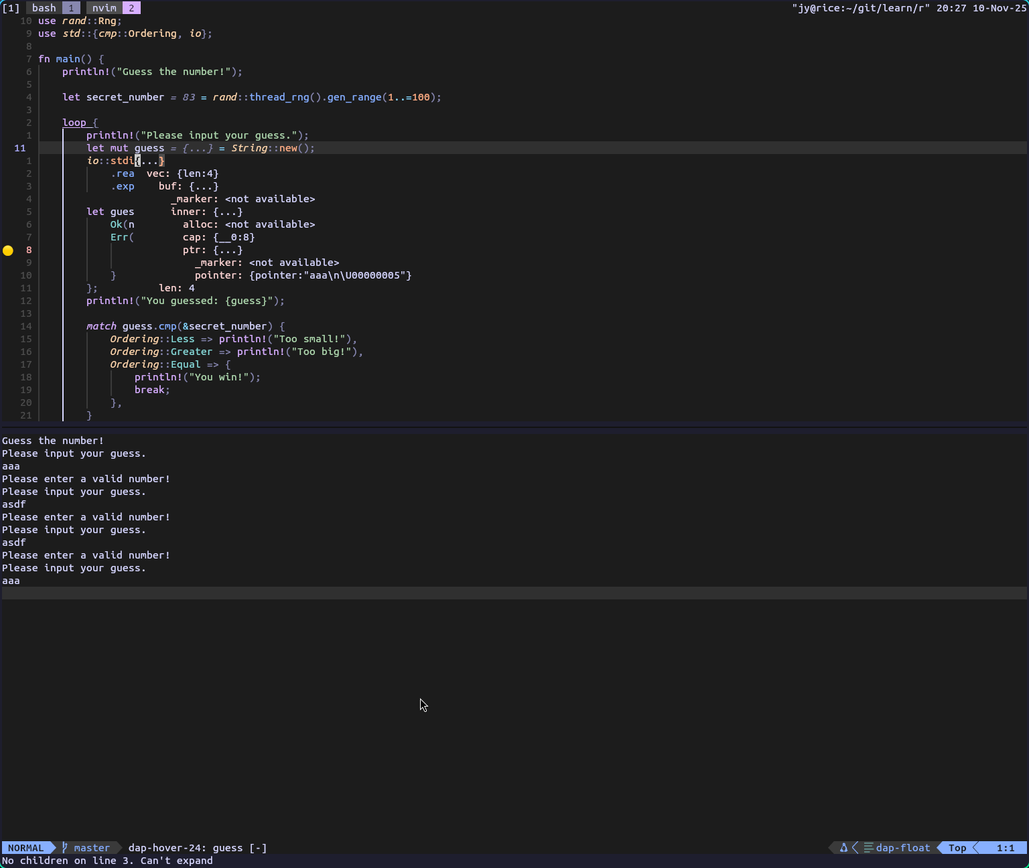Toggle the breakpoint dot on line 8
Viewport: 1029px width, 868px height.
point(8,250)
